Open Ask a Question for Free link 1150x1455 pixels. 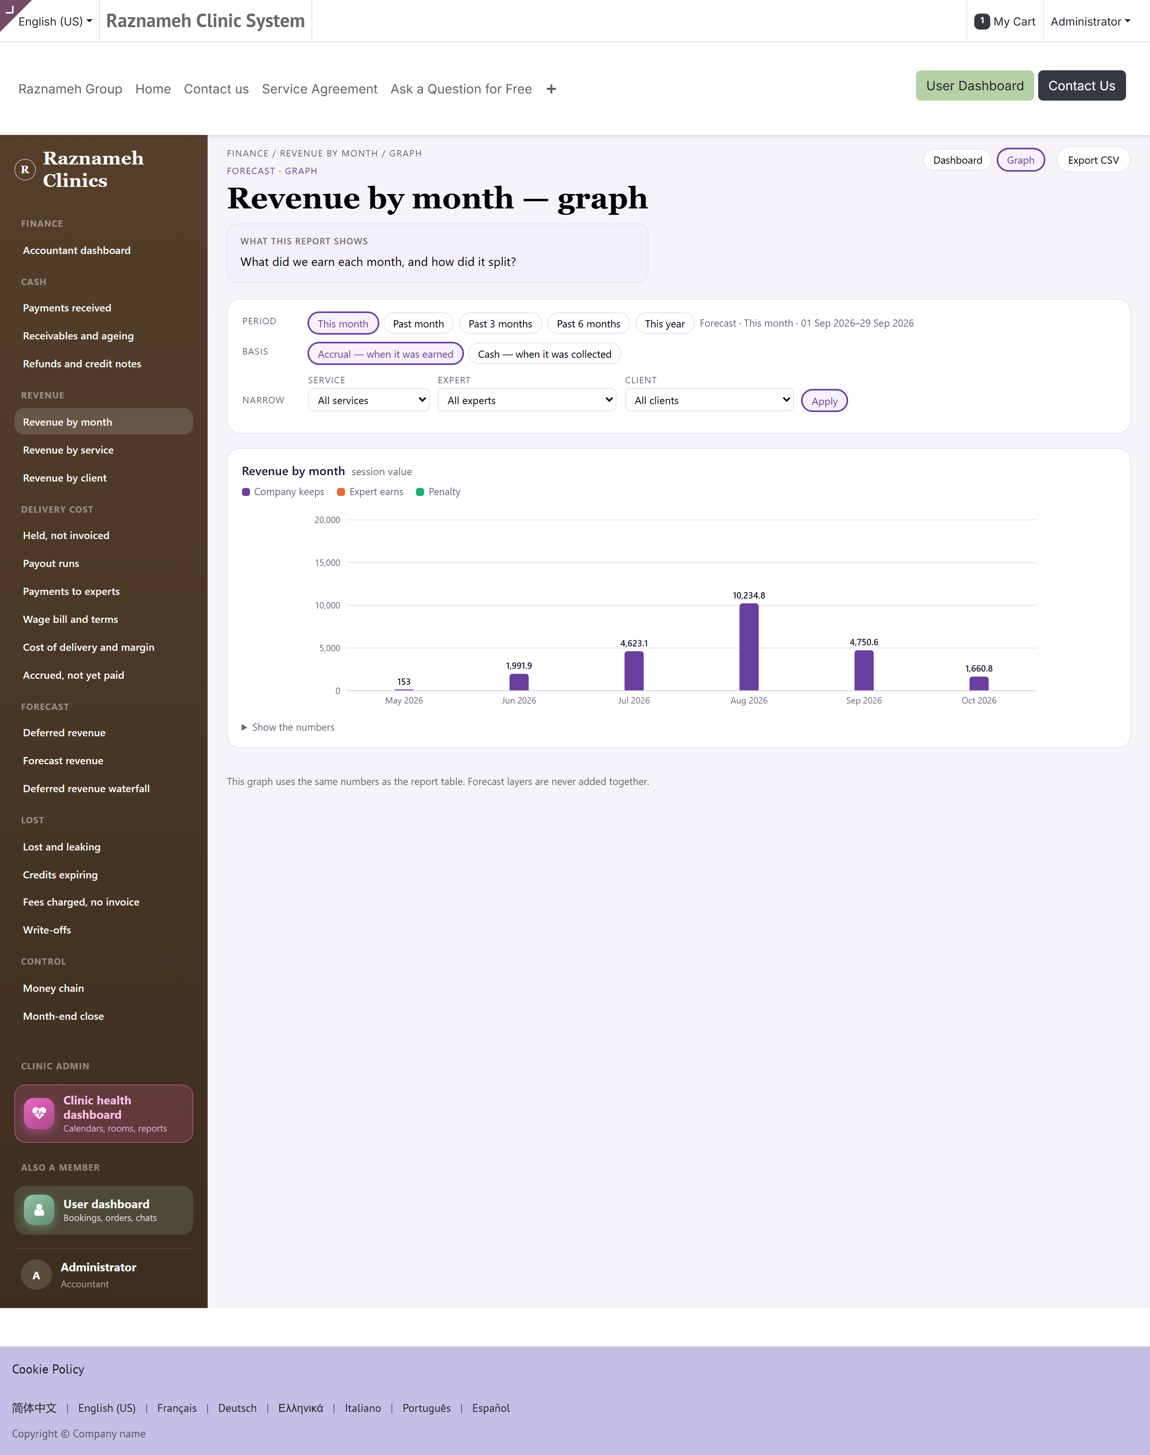[461, 89]
